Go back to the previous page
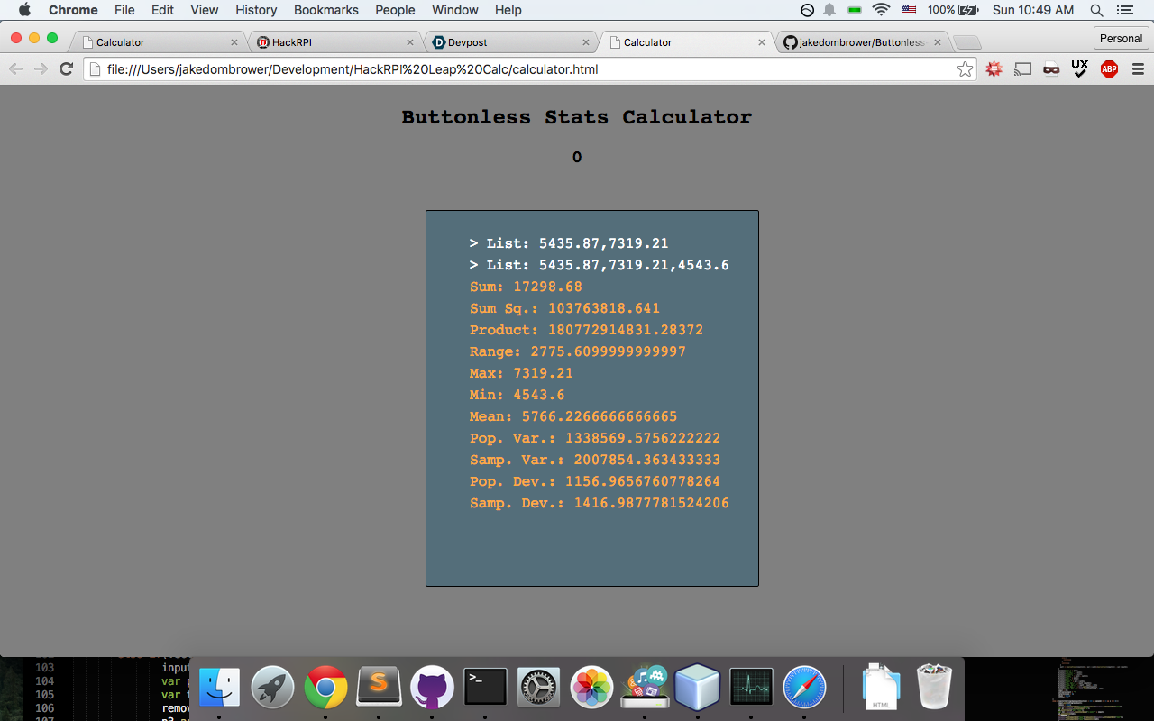The height and width of the screenshot is (721, 1154). click(16, 68)
